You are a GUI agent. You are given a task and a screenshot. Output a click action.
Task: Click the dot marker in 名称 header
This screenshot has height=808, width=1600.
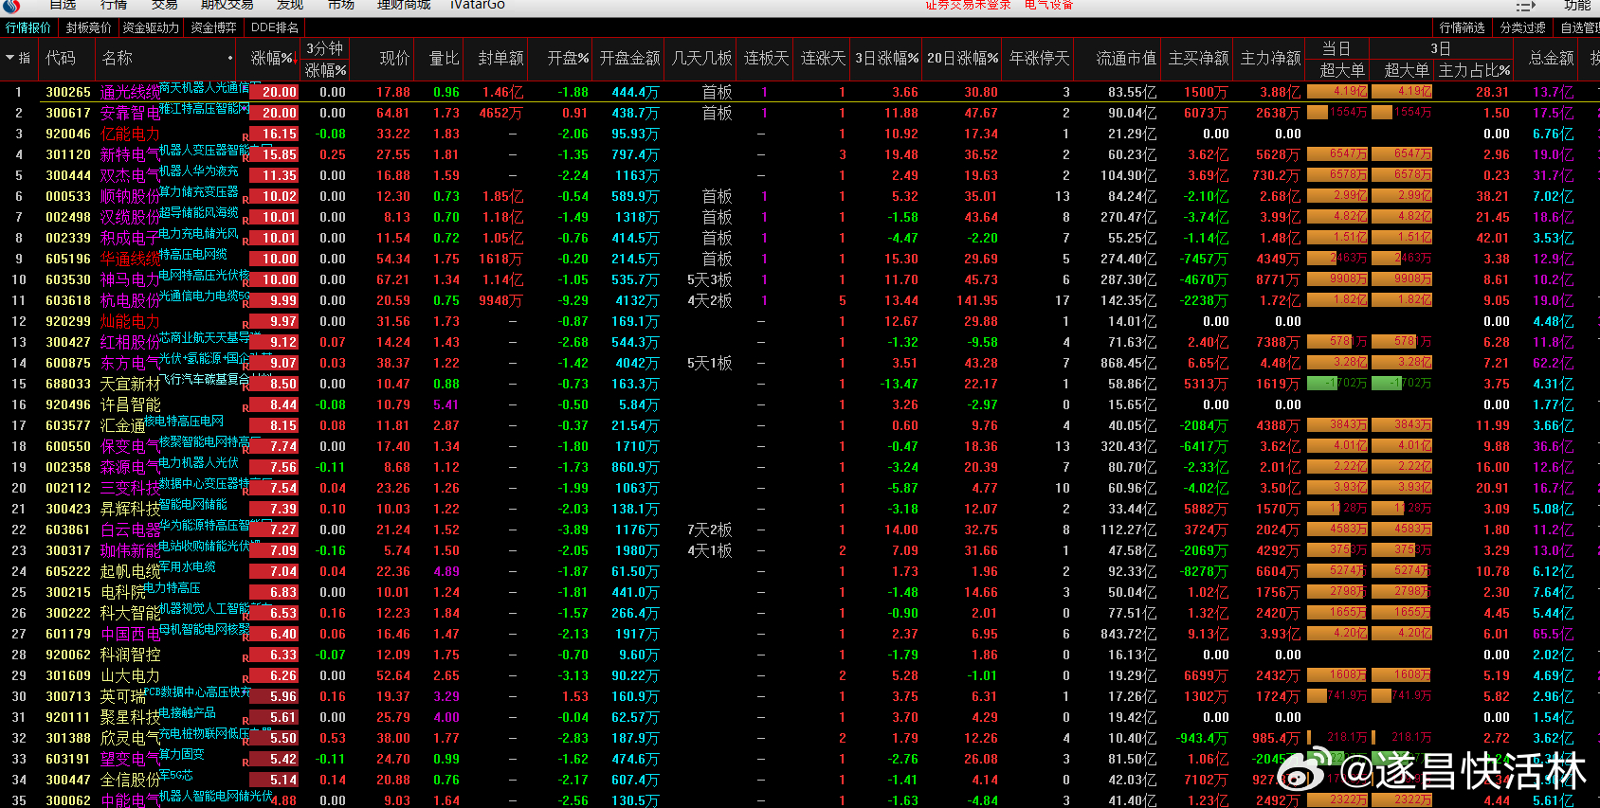click(230, 59)
